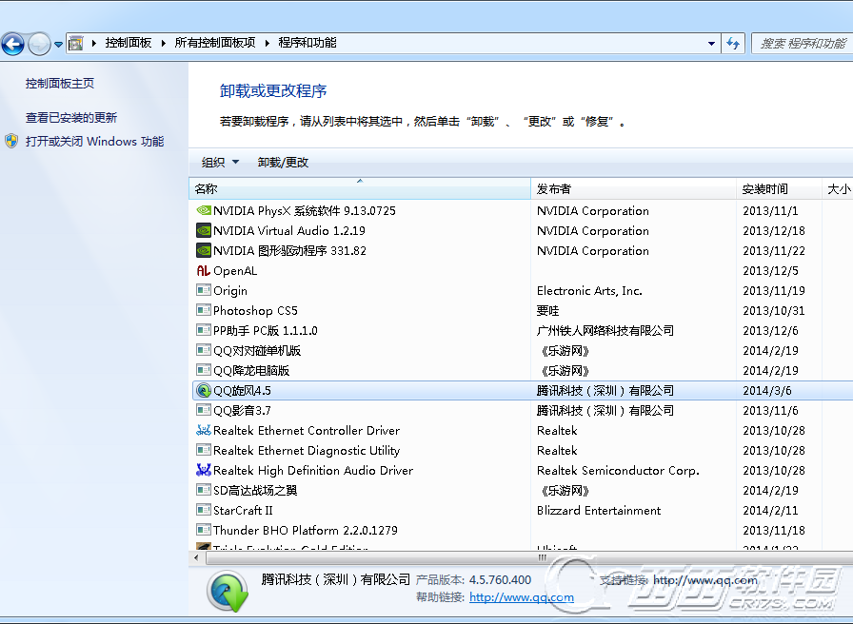853x624 pixels.
Task: Select the OpenAL row name
Action: pyautogui.click(x=235, y=271)
